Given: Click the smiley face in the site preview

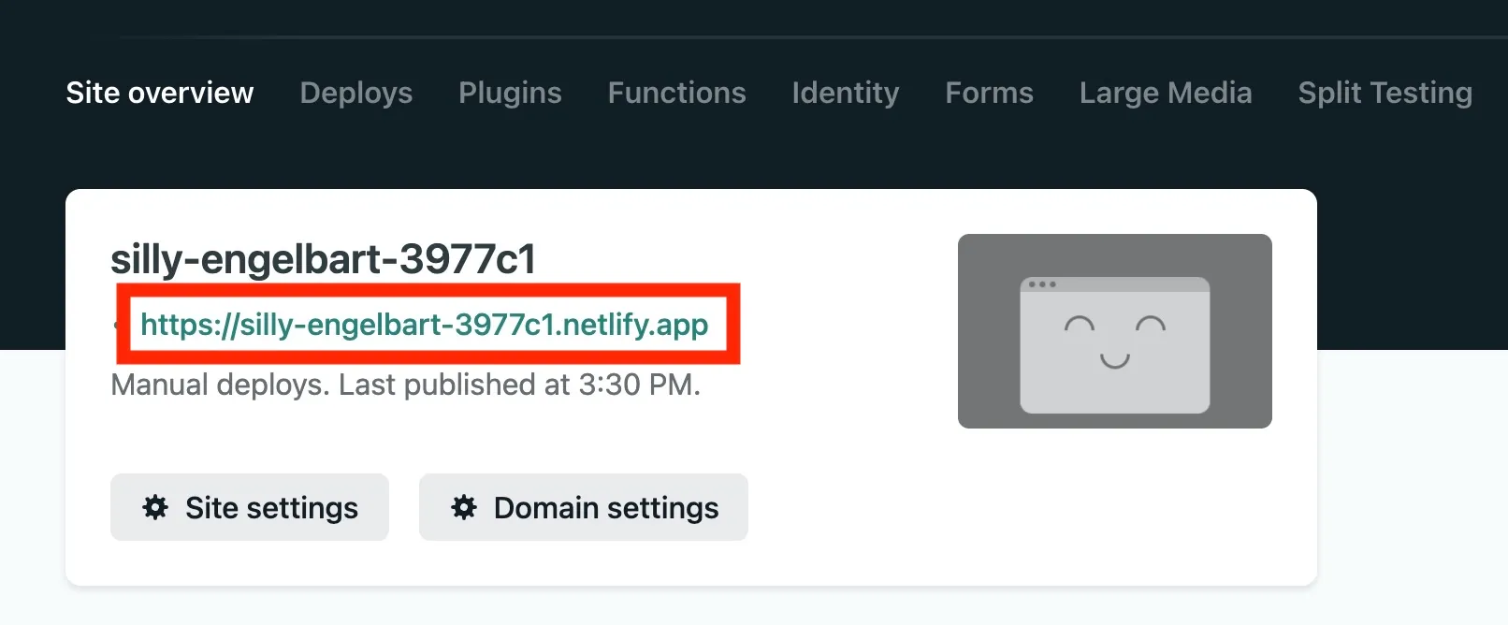Looking at the screenshot, I should (x=1115, y=342).
